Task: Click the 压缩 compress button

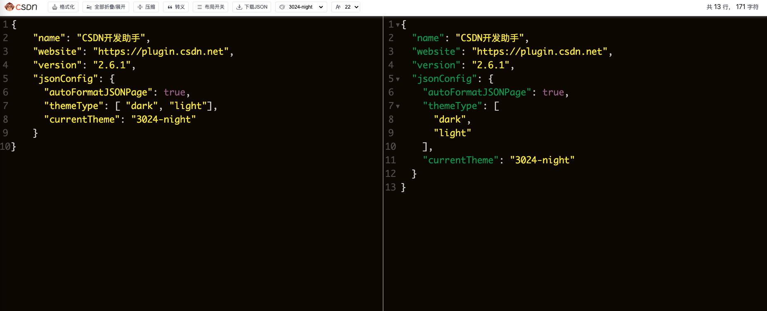Action: [x=146, y=7]
